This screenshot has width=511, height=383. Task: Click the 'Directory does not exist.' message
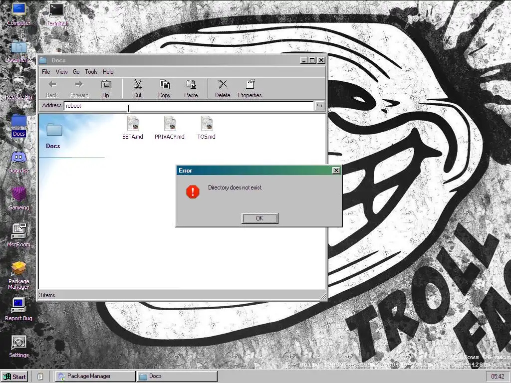(235, 188)
